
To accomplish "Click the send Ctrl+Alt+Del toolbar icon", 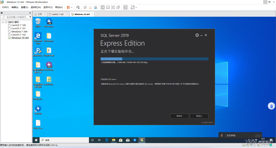I will (x=78, y=7).
